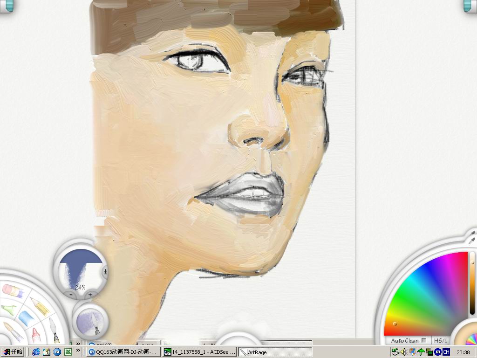
Task: Launch Maxthon browser from quick launch
Action: click(x=57, y=352)
